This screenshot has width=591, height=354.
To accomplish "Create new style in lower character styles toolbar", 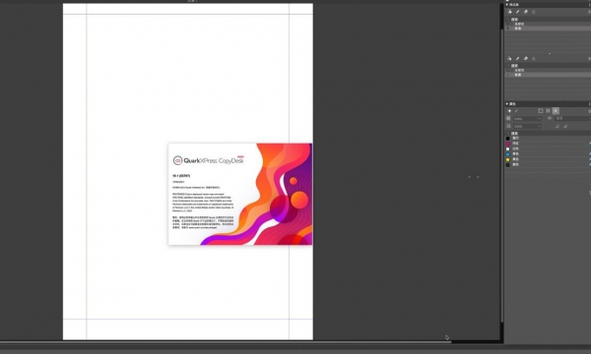I will (x=509, y=58).
